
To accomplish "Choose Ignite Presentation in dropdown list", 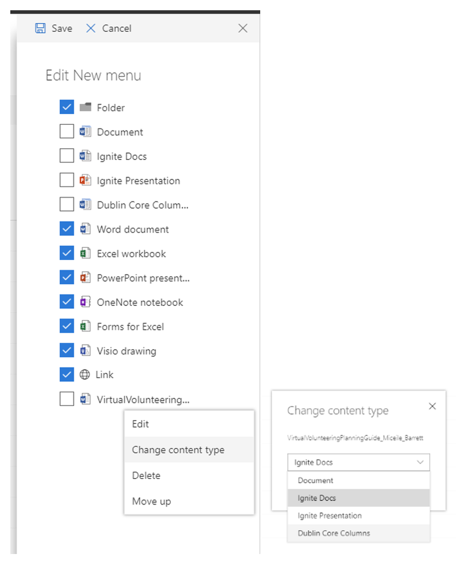I will 329,516.
